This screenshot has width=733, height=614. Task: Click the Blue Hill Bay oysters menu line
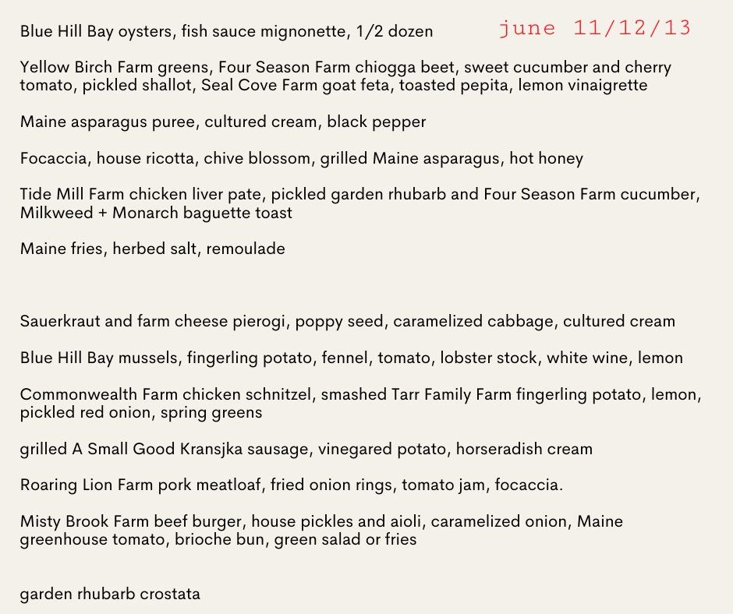click(226, 32)
